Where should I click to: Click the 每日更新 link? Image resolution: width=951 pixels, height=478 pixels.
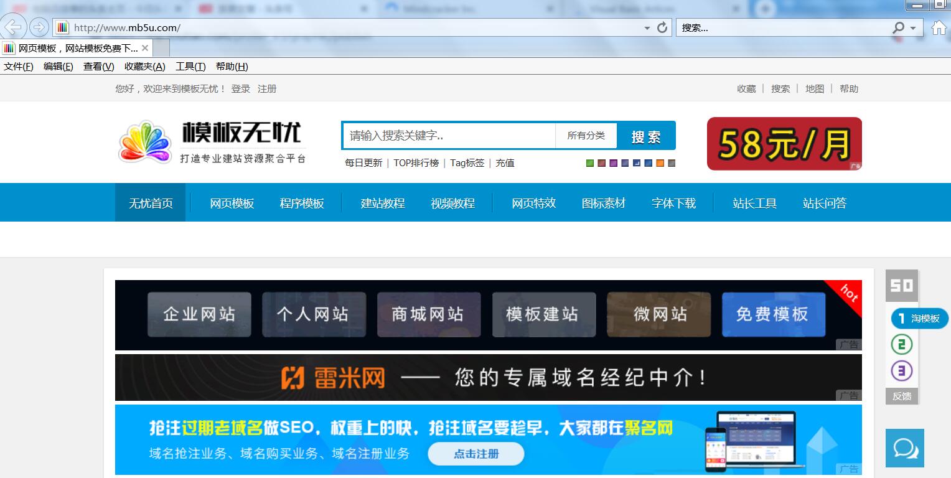363,162
